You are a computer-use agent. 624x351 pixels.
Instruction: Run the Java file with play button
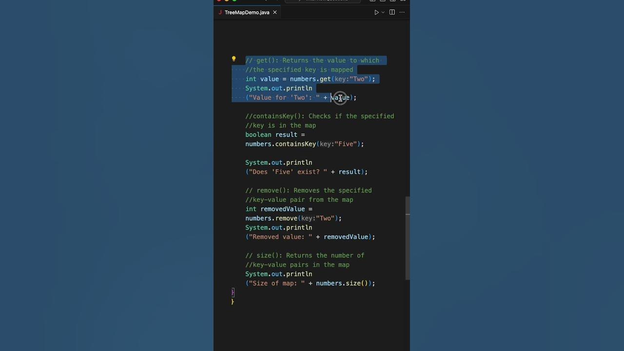(x=376, y=12)
